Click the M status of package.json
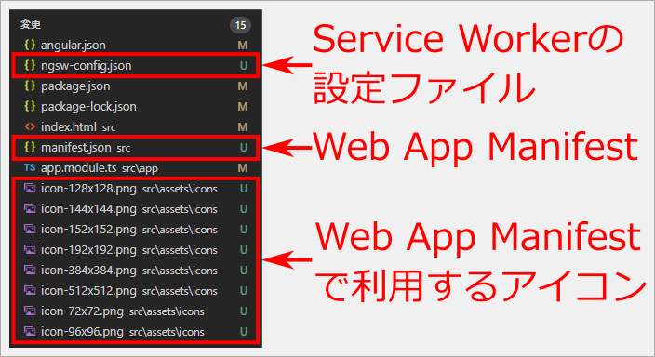The width and height of the screenshot is (655, 357). click(243, 86)
